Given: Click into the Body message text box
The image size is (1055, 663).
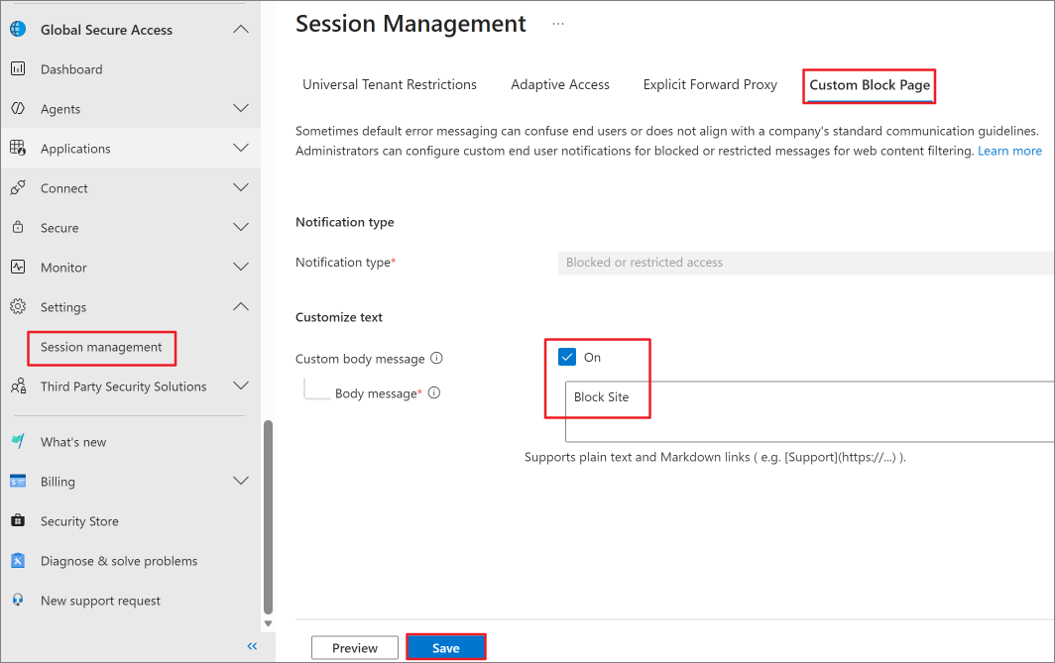Looking at the screenshot, I should point(809,411).
